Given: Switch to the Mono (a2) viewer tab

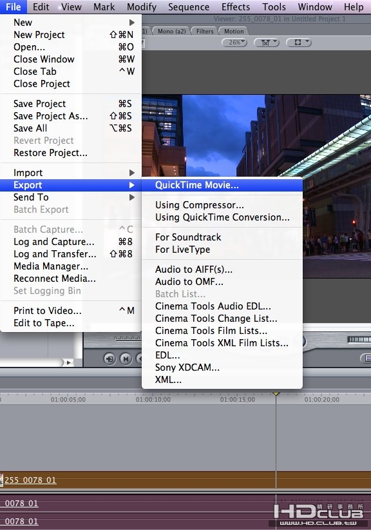Looking at the screenshot, I should [171, 32].
